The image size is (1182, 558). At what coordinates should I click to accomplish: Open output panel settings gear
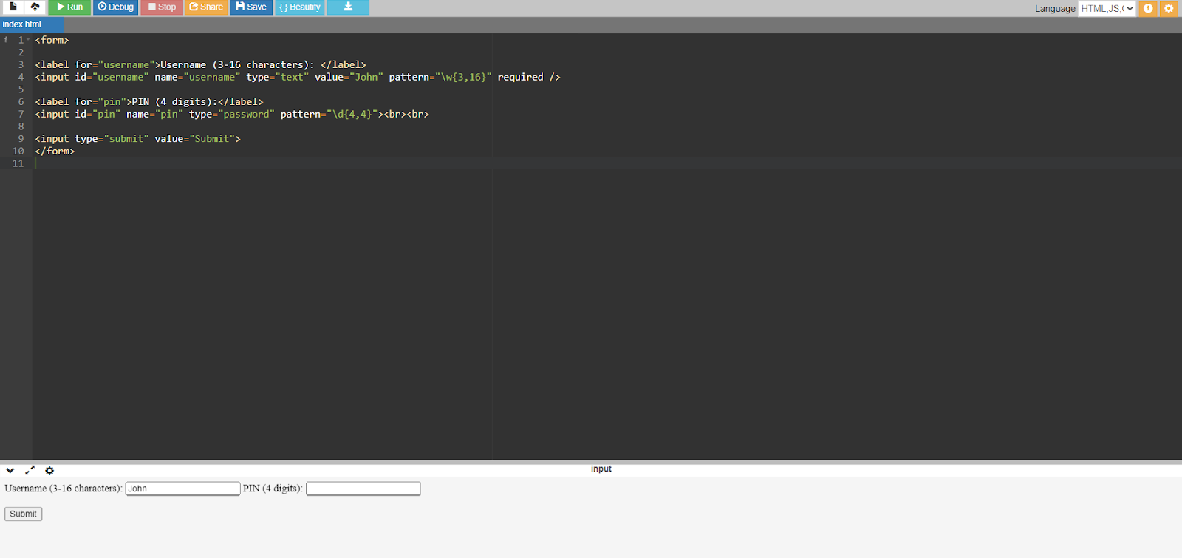tap(49, 470)
